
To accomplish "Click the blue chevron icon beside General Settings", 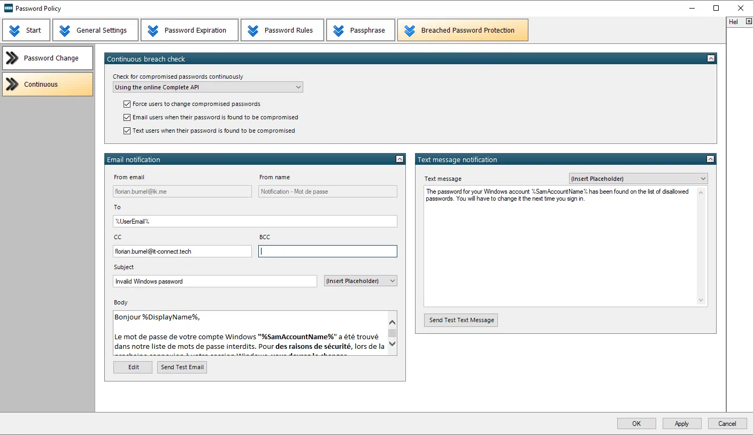I will pyautogui.click(x=65, y=30).
